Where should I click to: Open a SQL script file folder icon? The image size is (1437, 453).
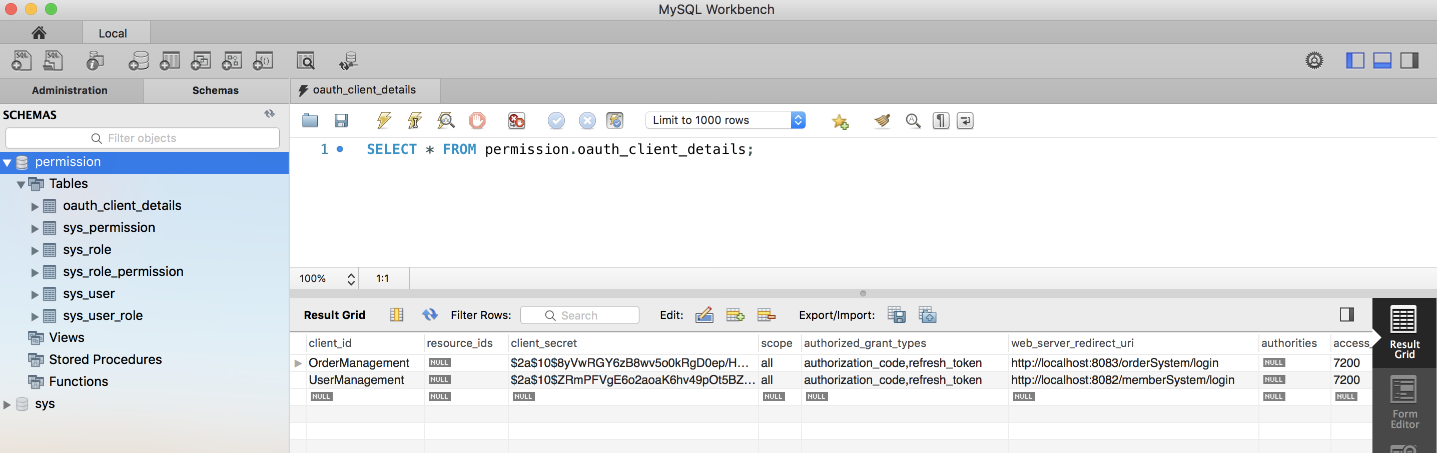[310, 120]
